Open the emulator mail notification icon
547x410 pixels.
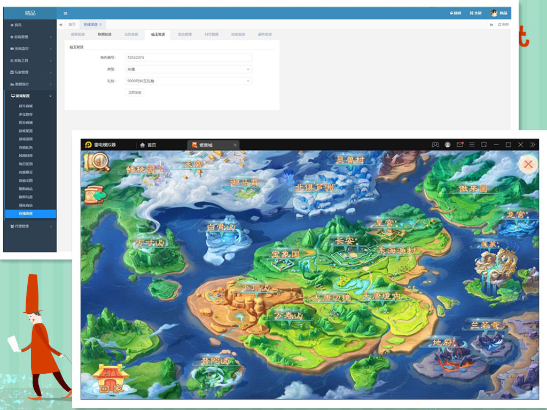click(459, 145)
